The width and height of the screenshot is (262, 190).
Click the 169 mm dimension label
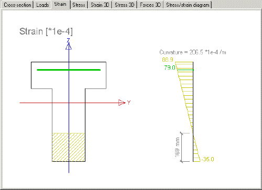(x=177, y=147)
